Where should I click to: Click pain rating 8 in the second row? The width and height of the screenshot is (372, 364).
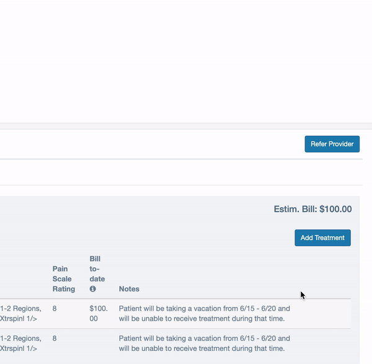click(x=55, y=339)
